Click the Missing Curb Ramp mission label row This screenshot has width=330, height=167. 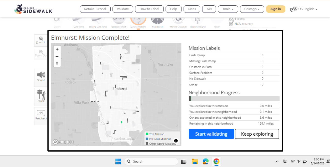coord(234,61)
